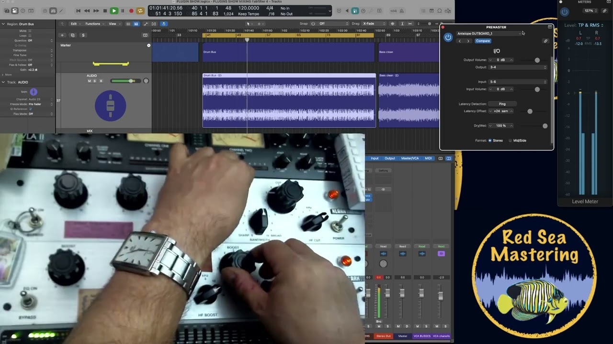613x344 pixels.
Task: Switch to the Output tab in mixer
Action: [x=390, y=158]
